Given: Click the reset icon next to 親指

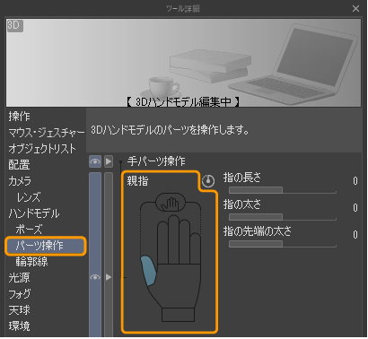Looking at the screenshot, I should point(208,181).
